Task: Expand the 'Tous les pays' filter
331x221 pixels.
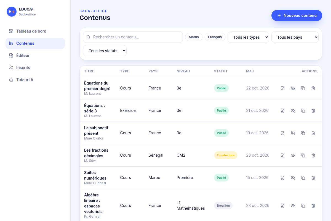Action: coord(295,37)
